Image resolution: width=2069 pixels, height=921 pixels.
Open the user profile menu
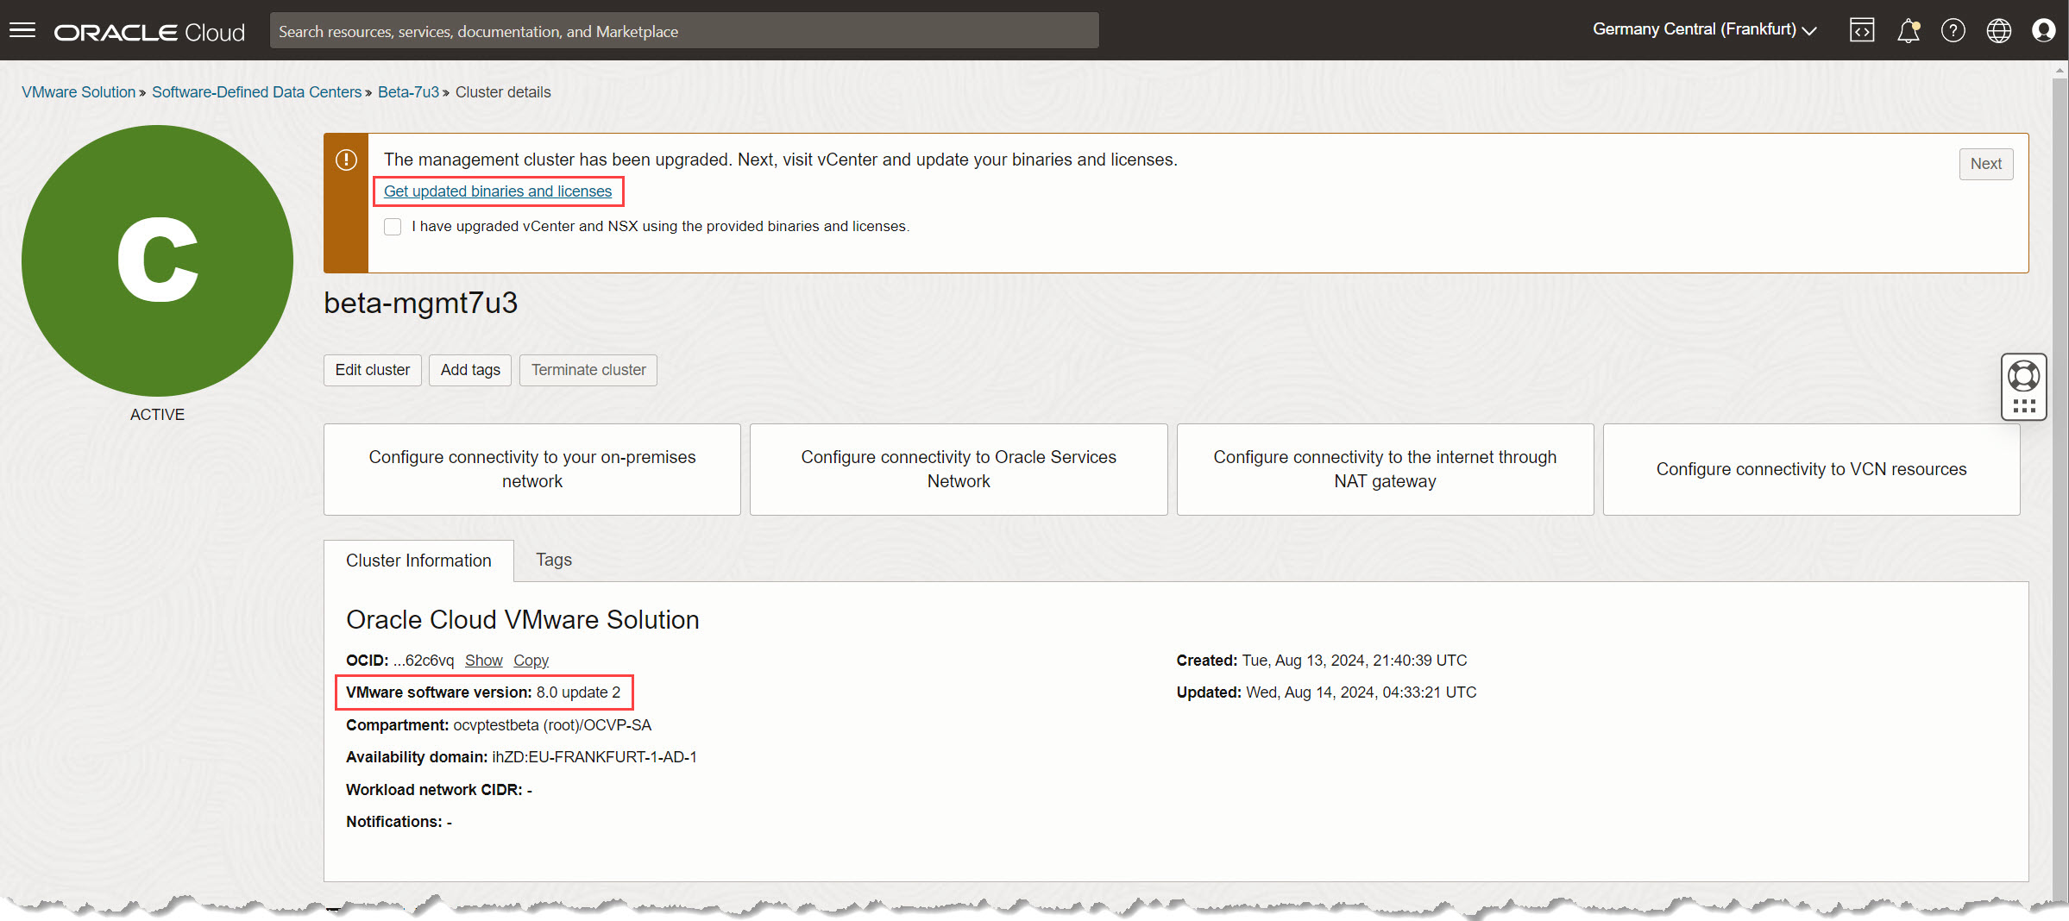(x=2044, y=31)
